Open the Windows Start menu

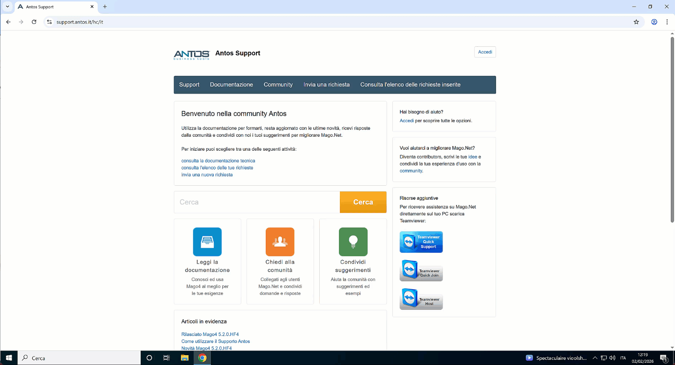pos(8,358)
